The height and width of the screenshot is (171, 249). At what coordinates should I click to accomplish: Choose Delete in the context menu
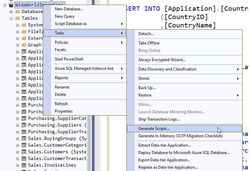point(85,95)
